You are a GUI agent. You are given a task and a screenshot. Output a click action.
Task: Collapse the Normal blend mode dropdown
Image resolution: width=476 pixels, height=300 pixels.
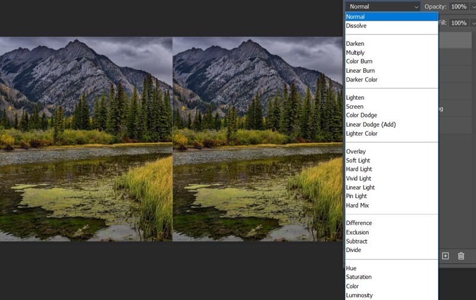pos(384,7)
